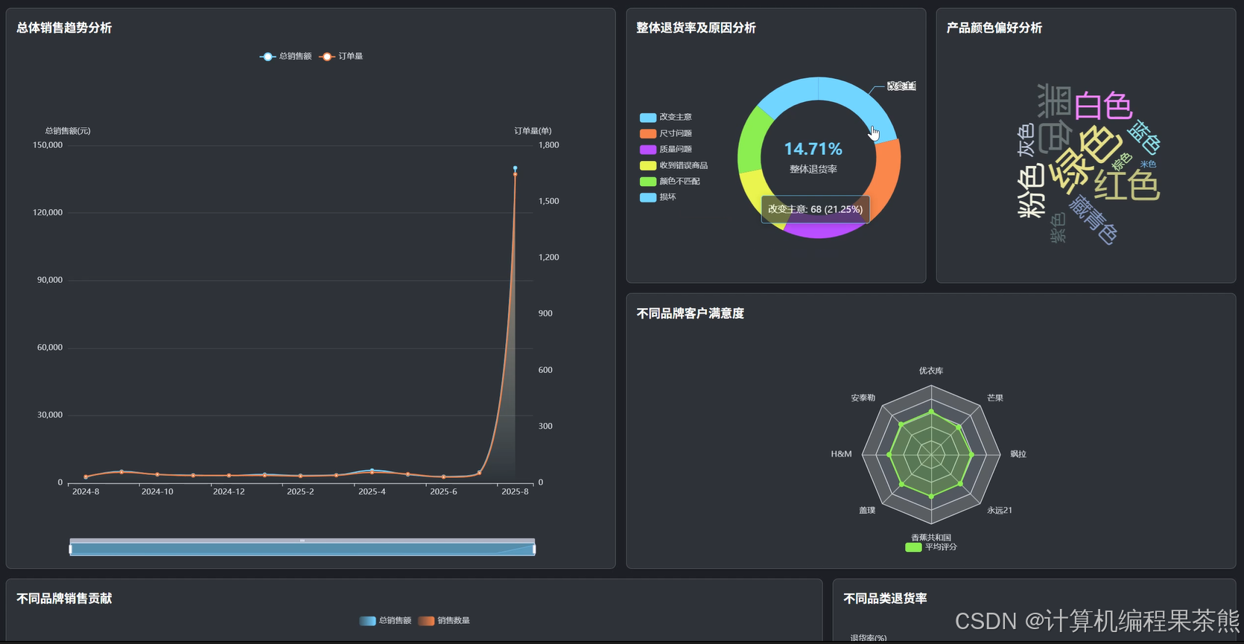Click the 2024-8 x-axis label

point(86,492)
